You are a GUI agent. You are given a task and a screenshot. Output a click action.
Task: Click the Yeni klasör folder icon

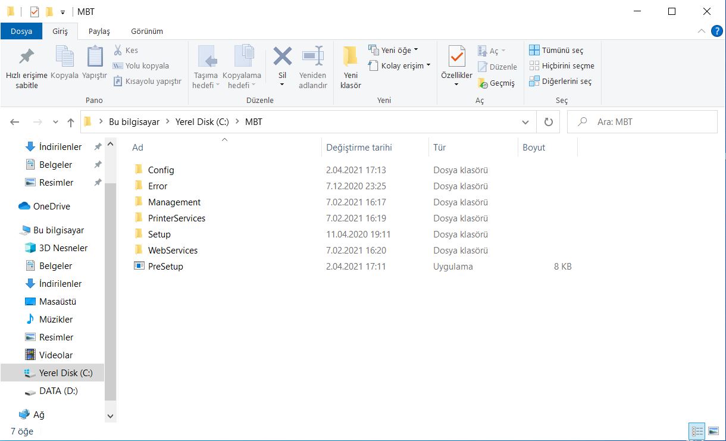click(x=351, y=57)
